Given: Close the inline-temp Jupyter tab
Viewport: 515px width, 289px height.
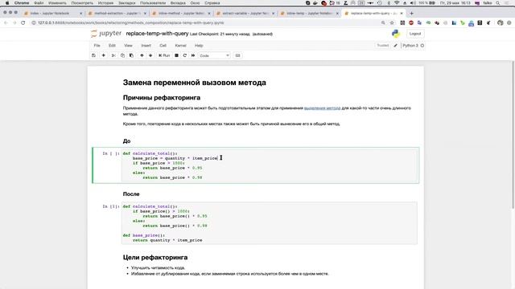Looking at the screenshot, I should pyautogui.click(x=337, y=14).
